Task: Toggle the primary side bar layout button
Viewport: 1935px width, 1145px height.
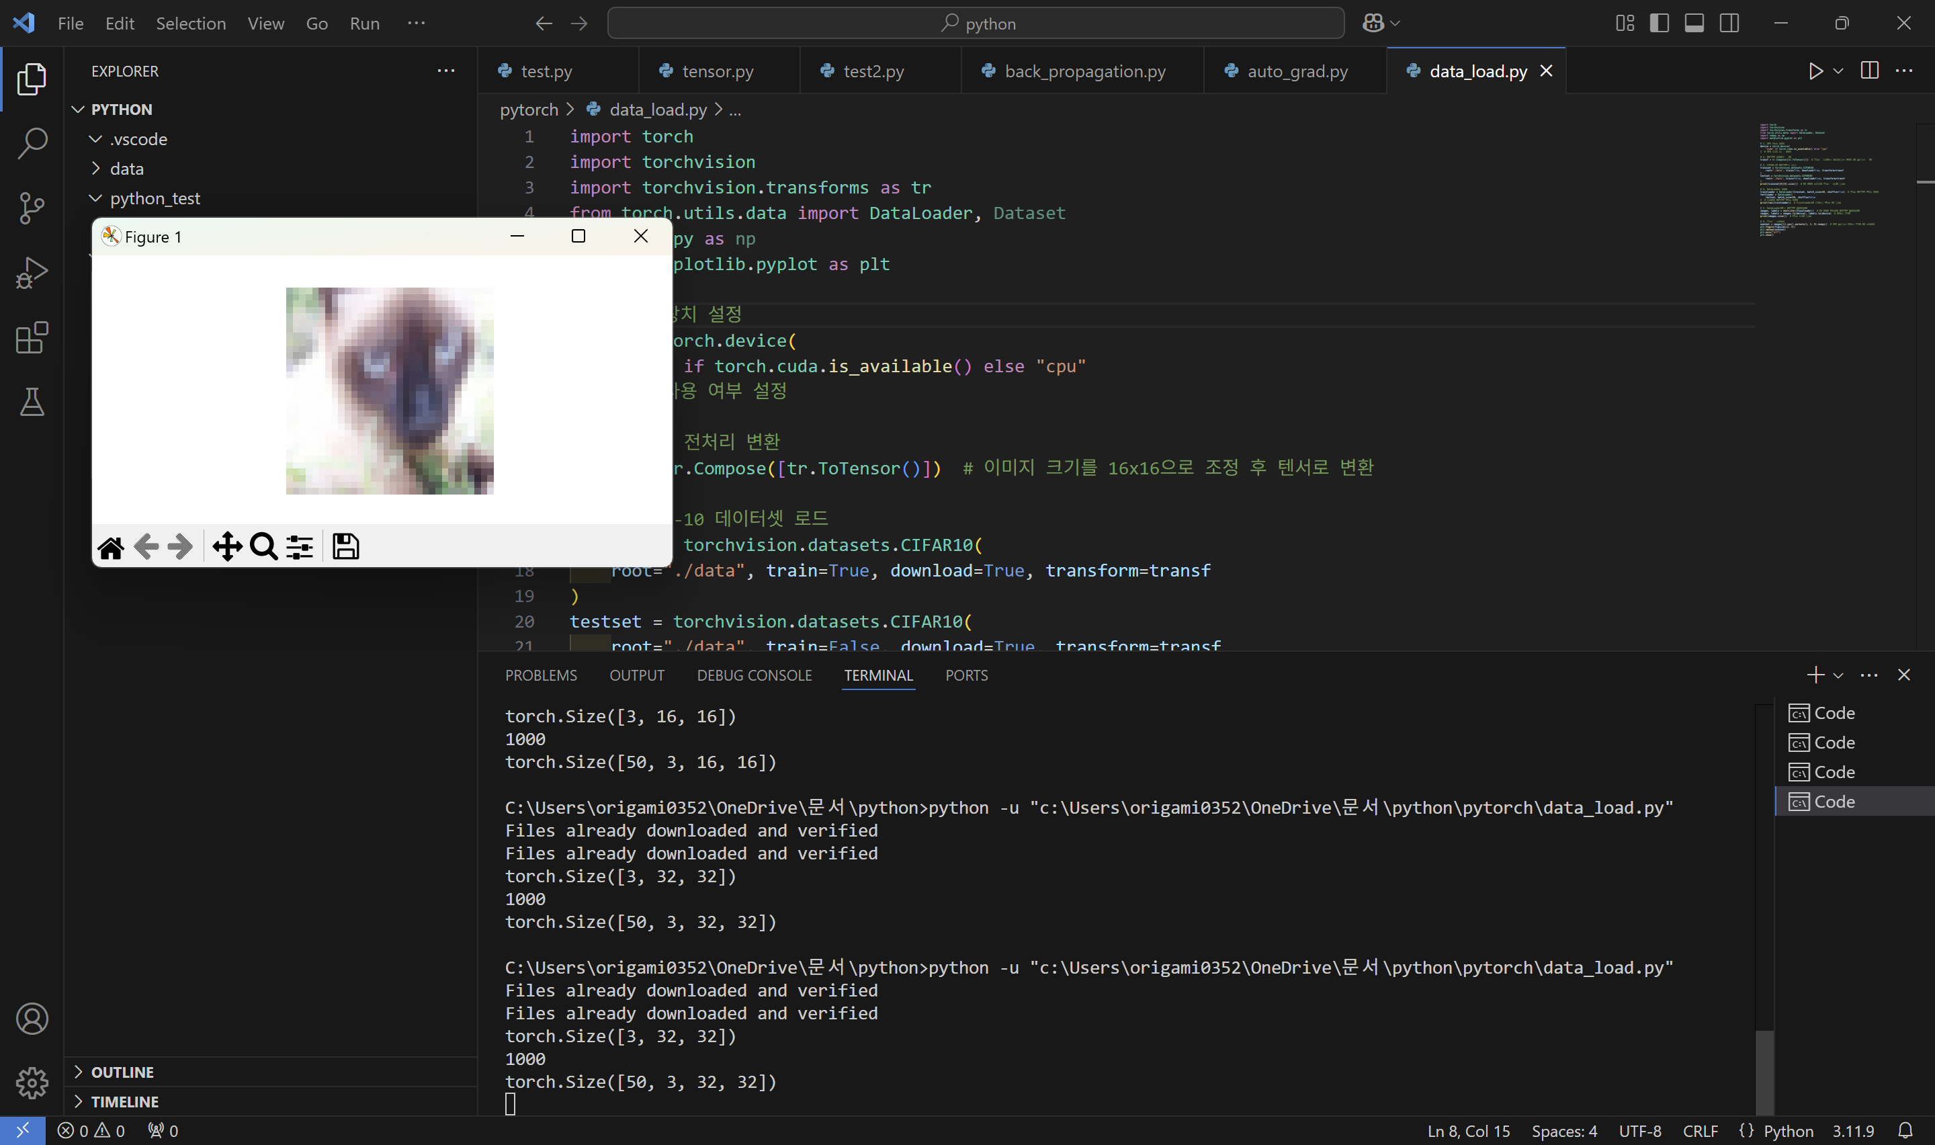Action: coord(1659,23)
